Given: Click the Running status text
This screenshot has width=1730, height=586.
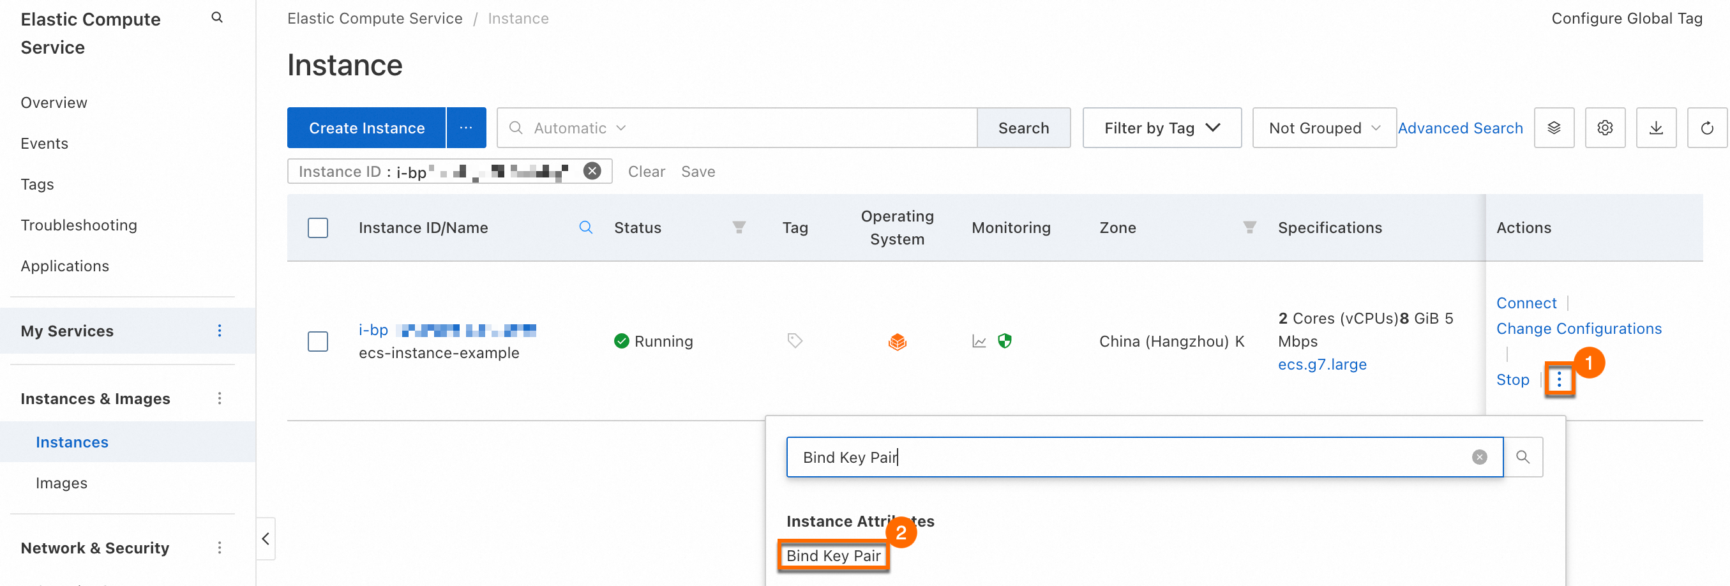Looking at the screenshot, I should (x=663, y=341).
